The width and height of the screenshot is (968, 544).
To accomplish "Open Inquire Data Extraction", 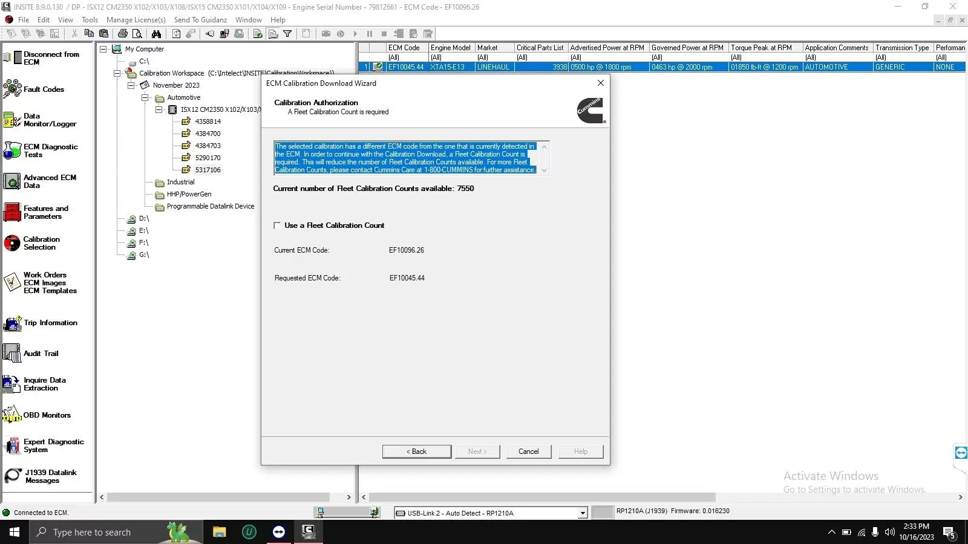I will click(x=34, y=384).
